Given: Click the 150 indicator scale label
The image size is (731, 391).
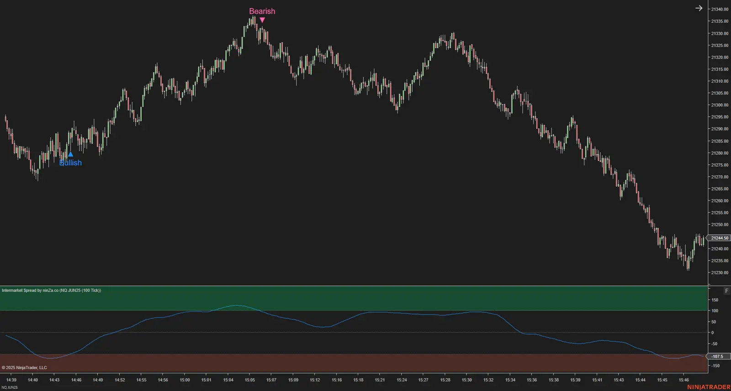Looking at the screenshot, I should tap(715, 300).
